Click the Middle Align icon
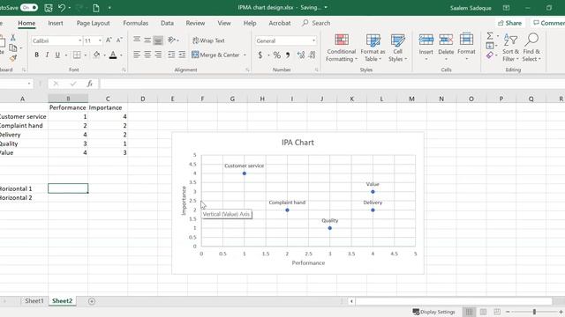Screen dimensions: 565x317 147,41
